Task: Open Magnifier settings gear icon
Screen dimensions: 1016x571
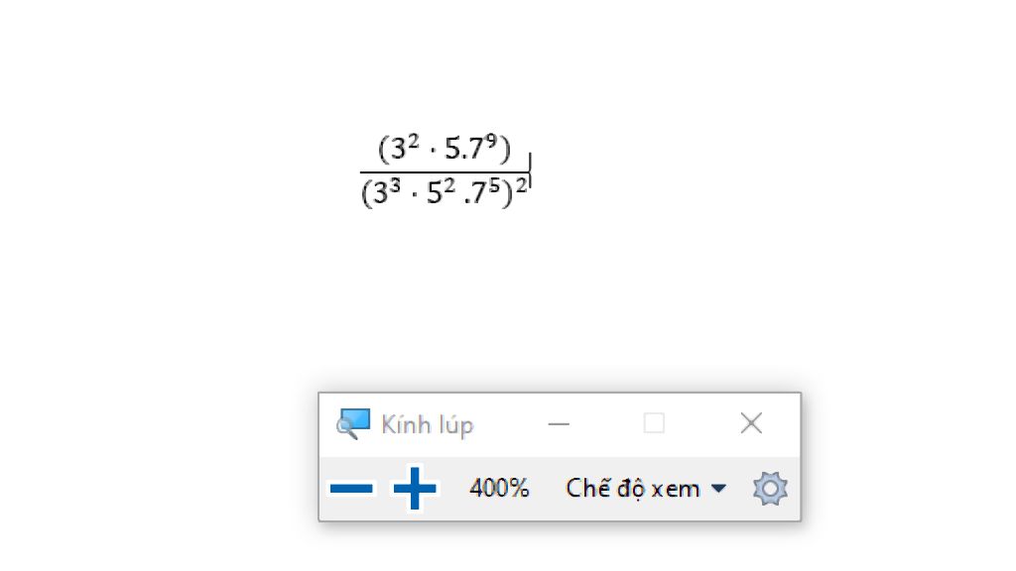Action: click(x=770, y=488)
